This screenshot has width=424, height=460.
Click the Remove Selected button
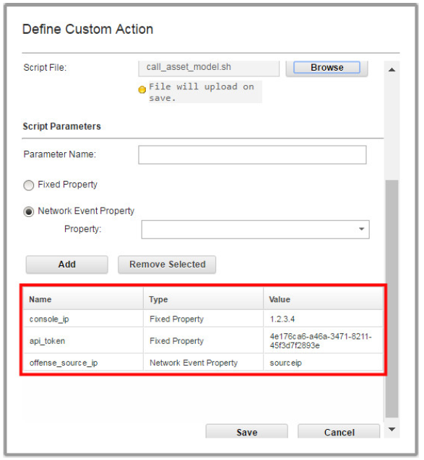[167, 265]
